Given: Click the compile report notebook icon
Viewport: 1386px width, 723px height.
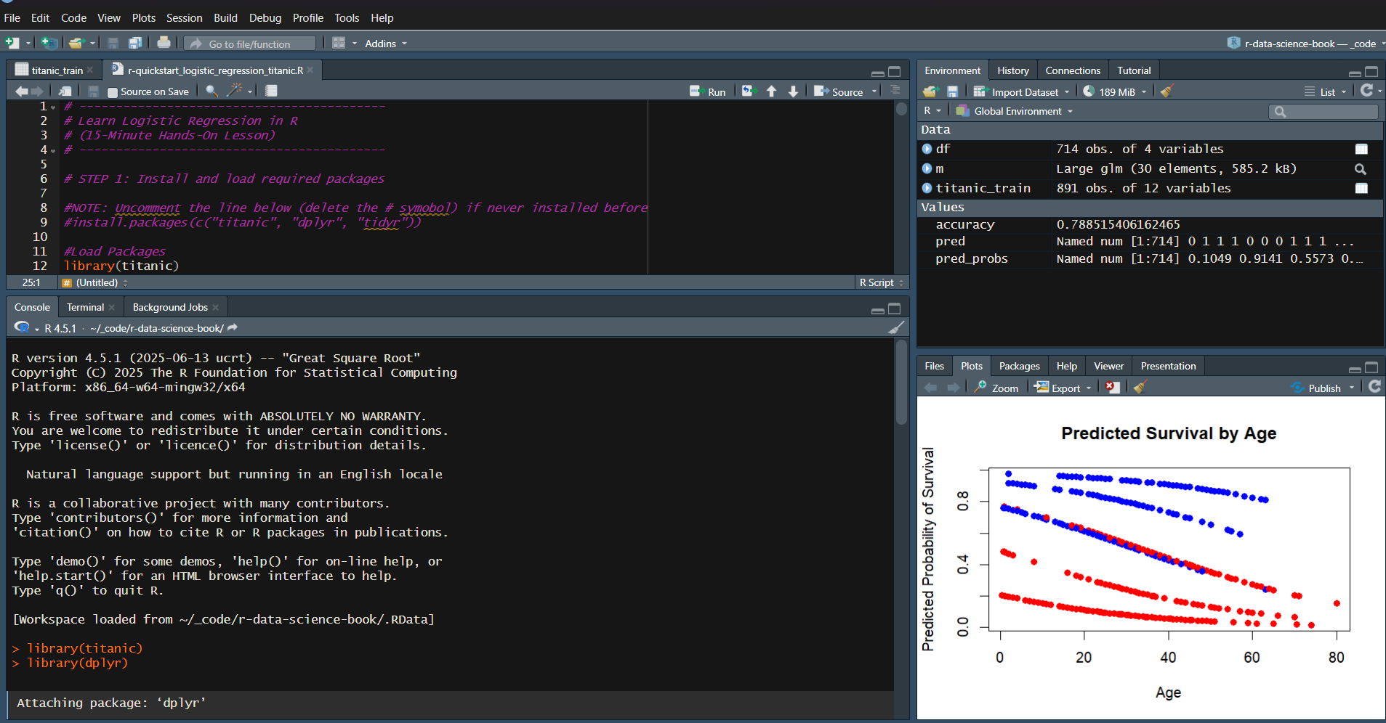Looking at the screenshot, I should (271, 91).
